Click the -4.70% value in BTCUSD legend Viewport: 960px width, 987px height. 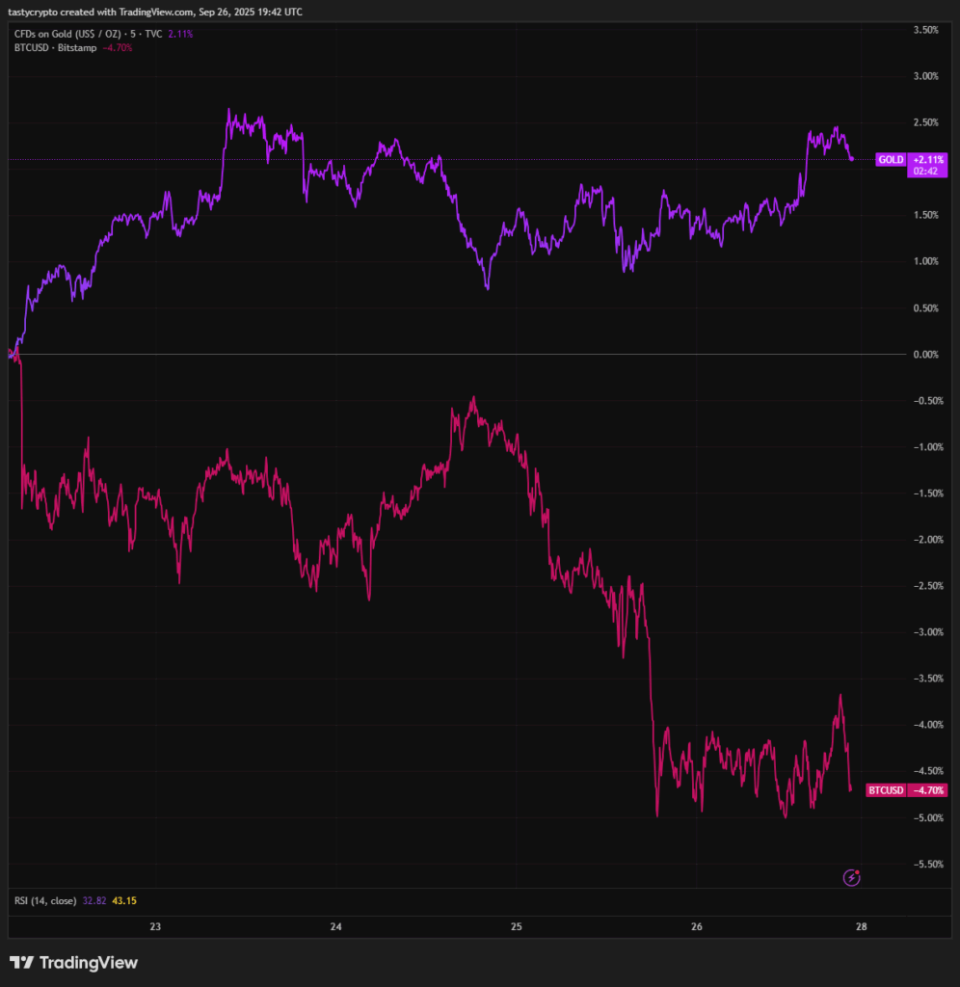click(x=118, y=48)
